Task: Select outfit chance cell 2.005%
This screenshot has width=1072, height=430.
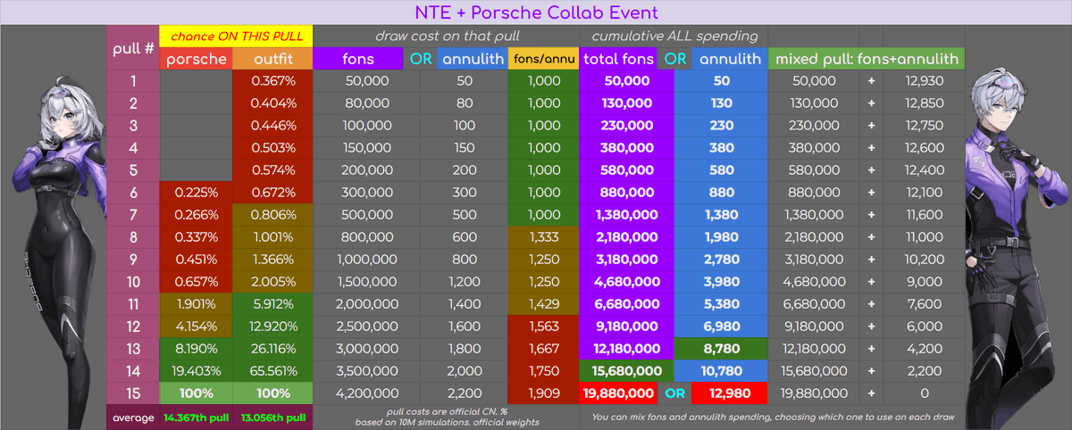Action: [x=273, y=282]
